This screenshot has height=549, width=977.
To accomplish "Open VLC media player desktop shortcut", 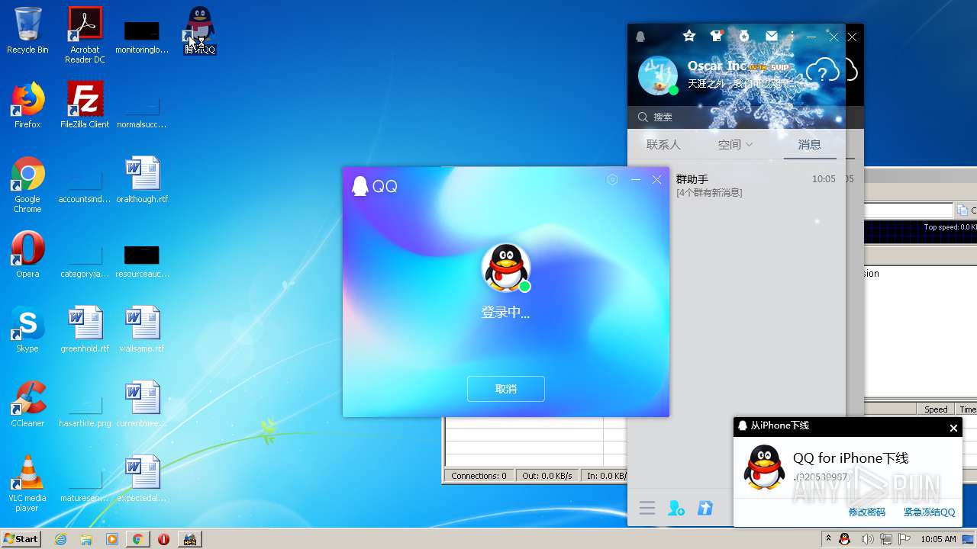I will 27,483.
